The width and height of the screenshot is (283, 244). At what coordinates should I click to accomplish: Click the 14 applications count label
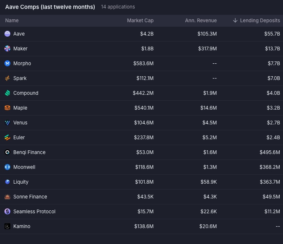tap(118, 7)
